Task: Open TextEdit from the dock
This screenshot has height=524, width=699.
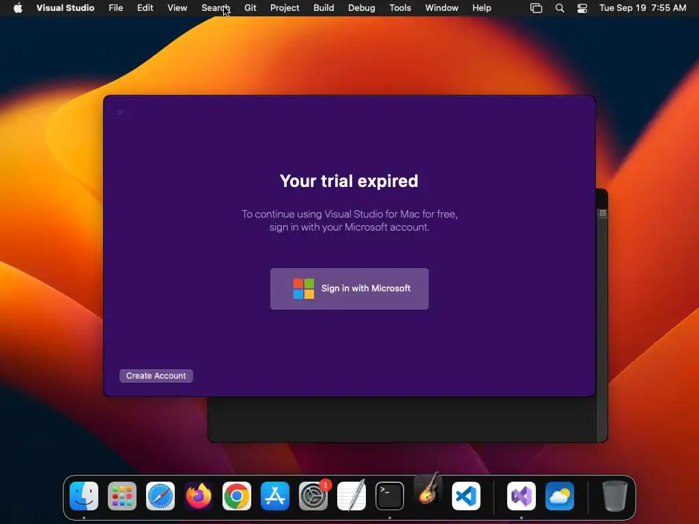Action: (352, 496)
